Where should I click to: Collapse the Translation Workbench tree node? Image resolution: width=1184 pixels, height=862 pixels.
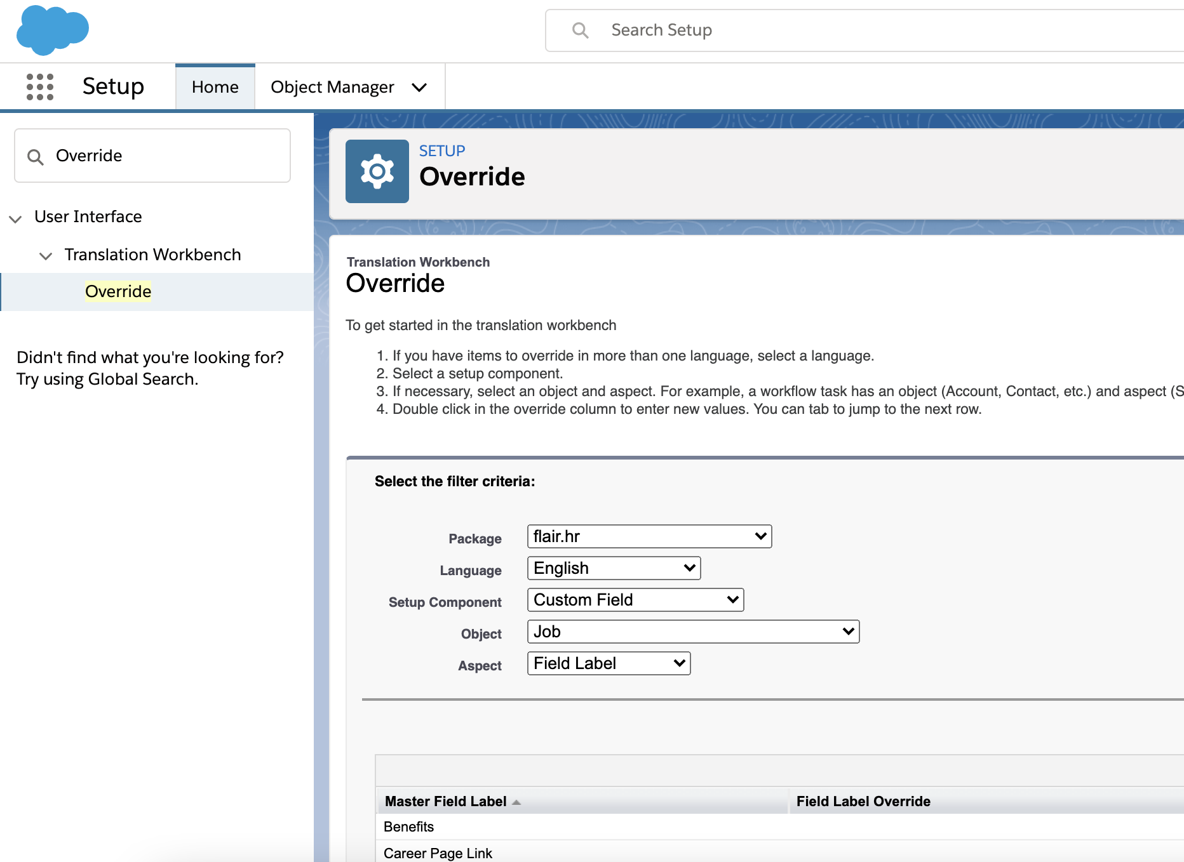(46, 256)
